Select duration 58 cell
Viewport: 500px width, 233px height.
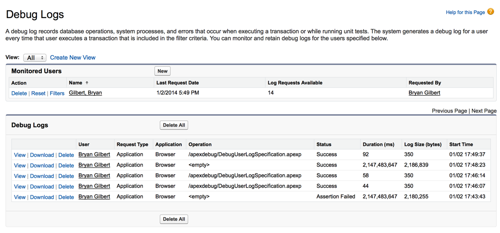[366, 176]
